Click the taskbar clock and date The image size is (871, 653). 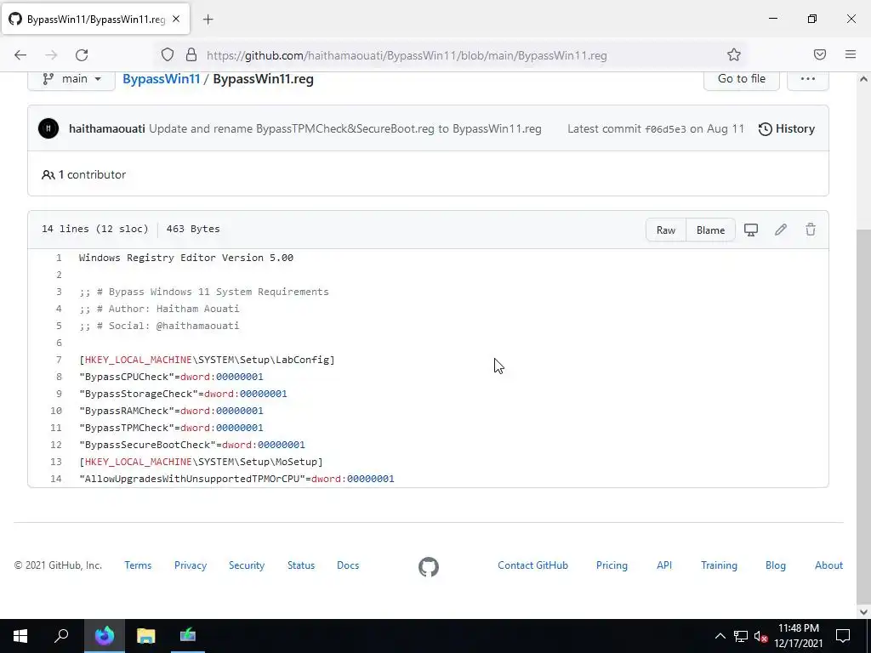click(798, 636)
